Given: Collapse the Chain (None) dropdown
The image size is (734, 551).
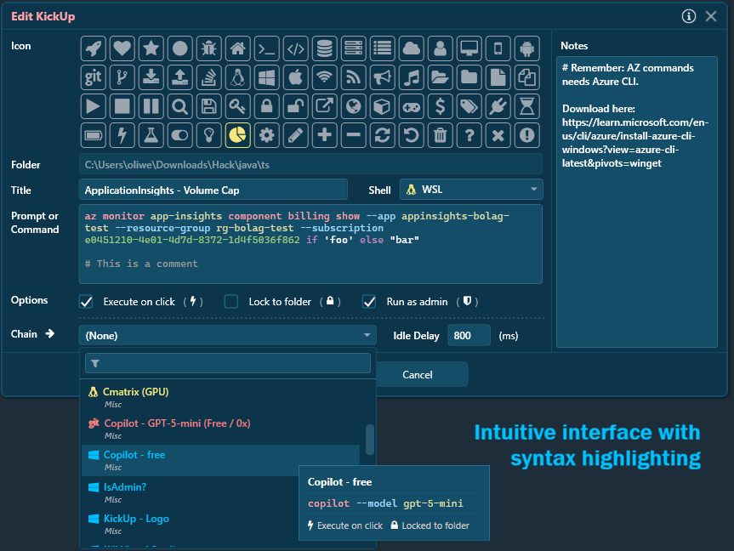Looking at the screenshot, I should tap(227, 336).
